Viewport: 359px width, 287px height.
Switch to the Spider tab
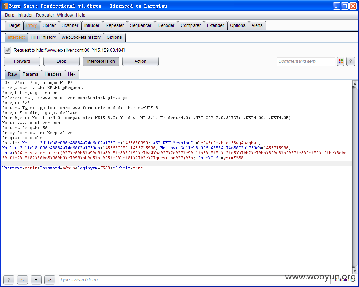49,25
